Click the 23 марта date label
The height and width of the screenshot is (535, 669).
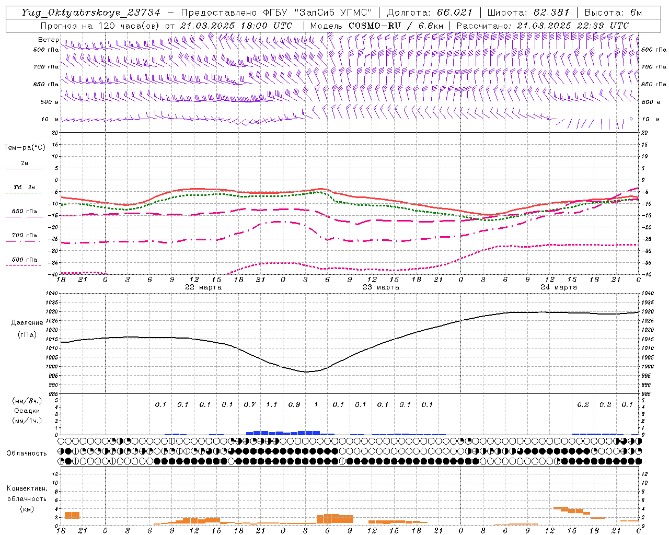[x=381, y=287]
